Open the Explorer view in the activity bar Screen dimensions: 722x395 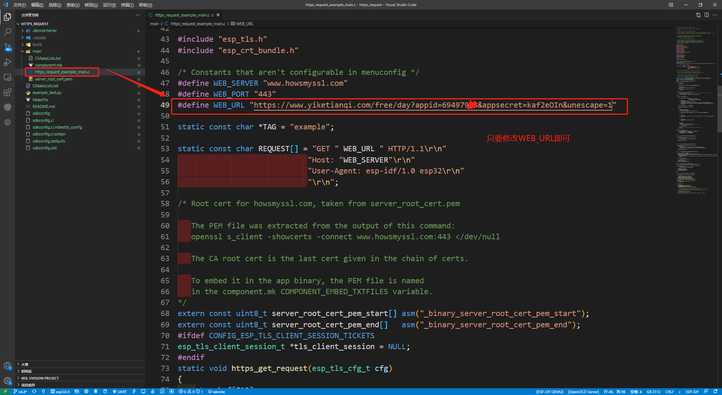click(7, 17)
